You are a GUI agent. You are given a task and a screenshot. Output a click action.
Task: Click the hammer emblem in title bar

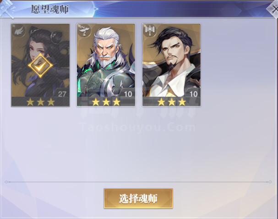point(7,10)
